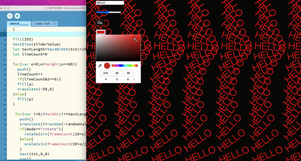Screen dimensions: 301x161
Task: Switch to the sketch tab
Action: pyautogui.click(x=19, y=24)
